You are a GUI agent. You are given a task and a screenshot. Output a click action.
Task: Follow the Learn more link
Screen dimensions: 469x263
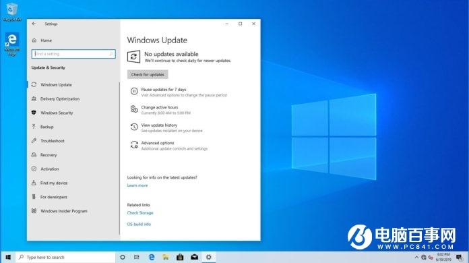coord(137,185)
